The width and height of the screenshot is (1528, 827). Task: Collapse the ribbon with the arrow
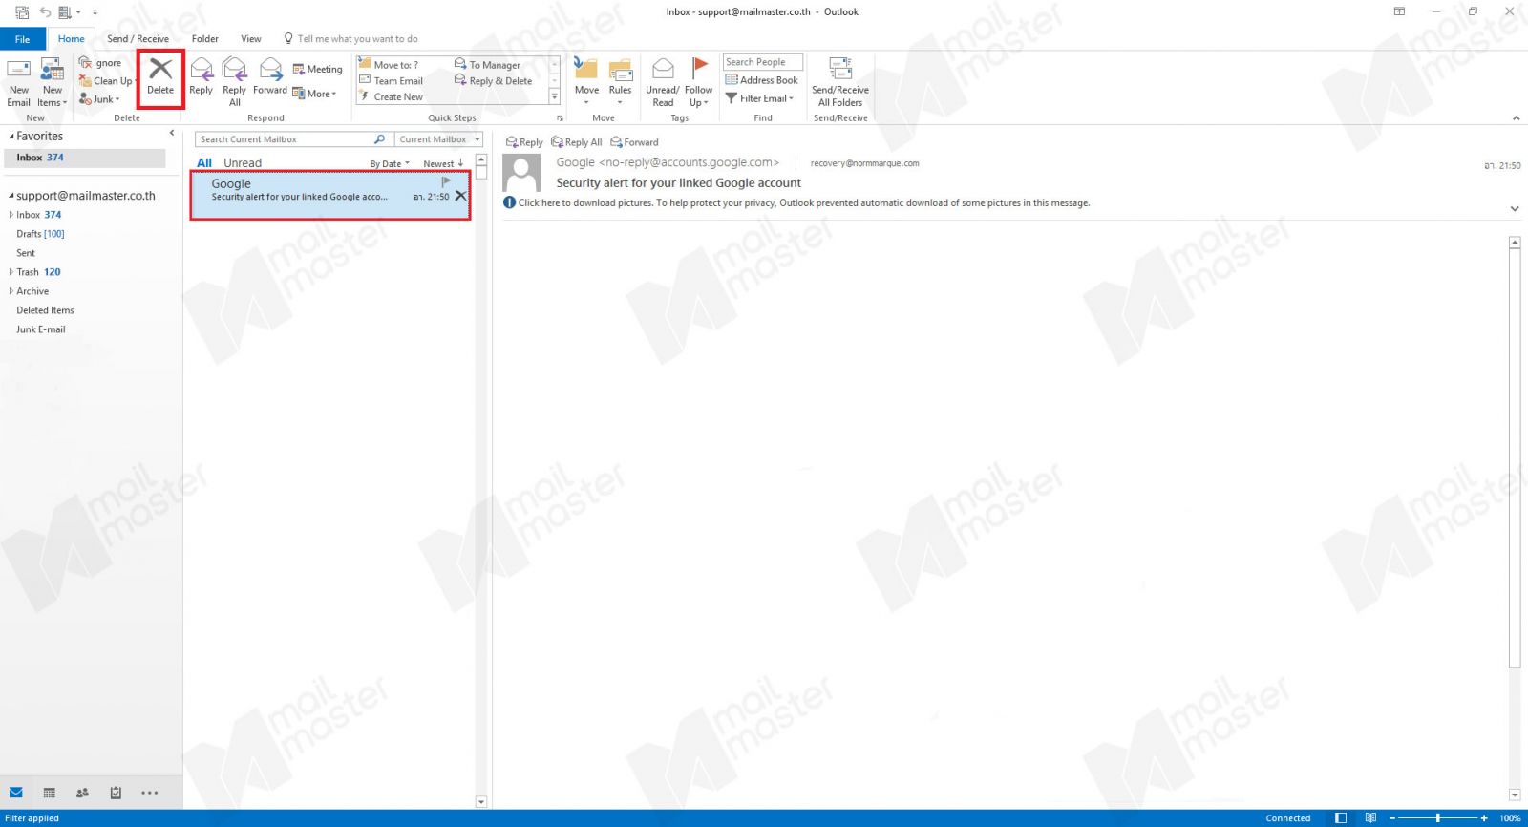1516,117
